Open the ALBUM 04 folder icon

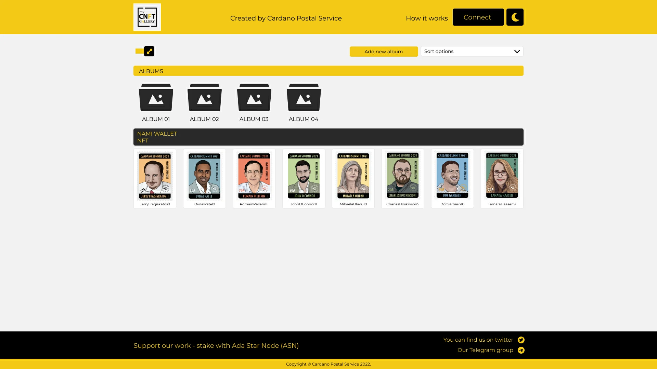pyautogui.click(x=304, y=97)
